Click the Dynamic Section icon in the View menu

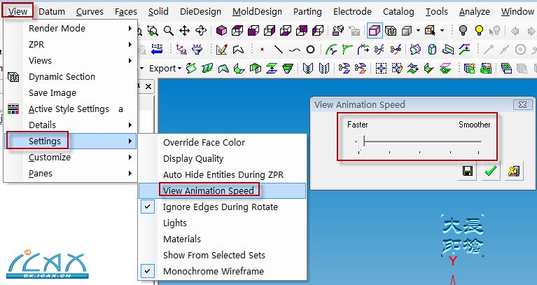(x=14, y=77)
